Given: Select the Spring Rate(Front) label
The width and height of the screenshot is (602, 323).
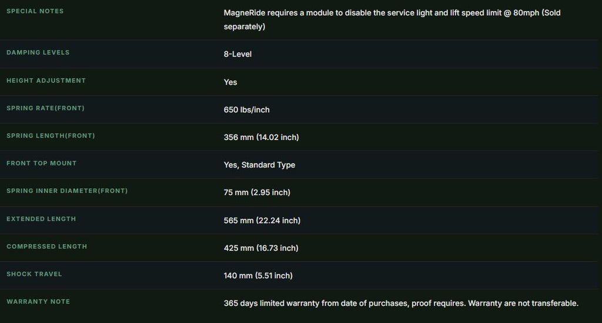Looking at the screenshot, I should [45, 108].
